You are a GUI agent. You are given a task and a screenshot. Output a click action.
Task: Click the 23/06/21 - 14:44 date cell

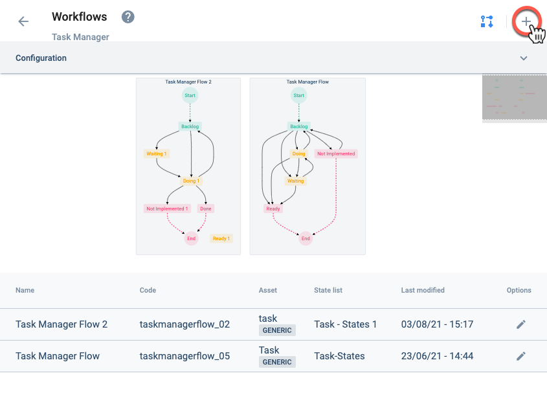[x=437, y=356]
